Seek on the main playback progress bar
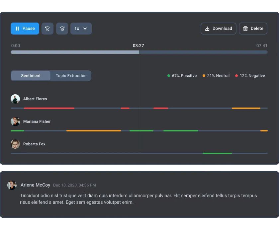 coord(199,52)
